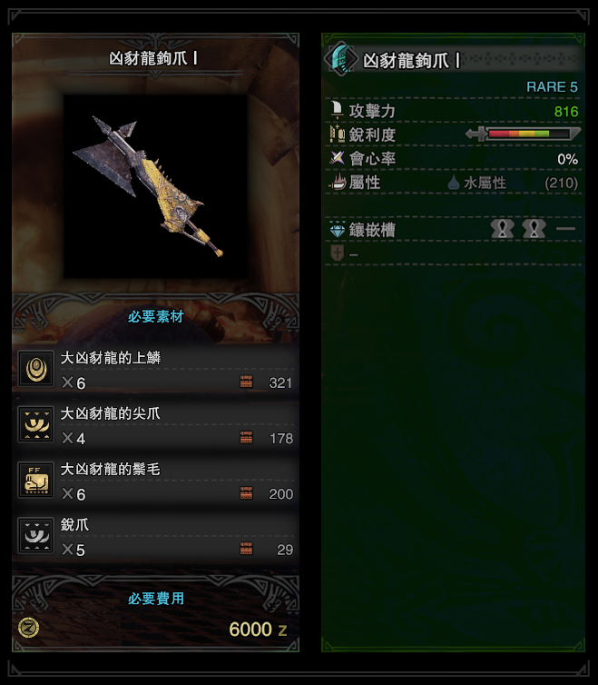Select the first decoration slot

503,228
